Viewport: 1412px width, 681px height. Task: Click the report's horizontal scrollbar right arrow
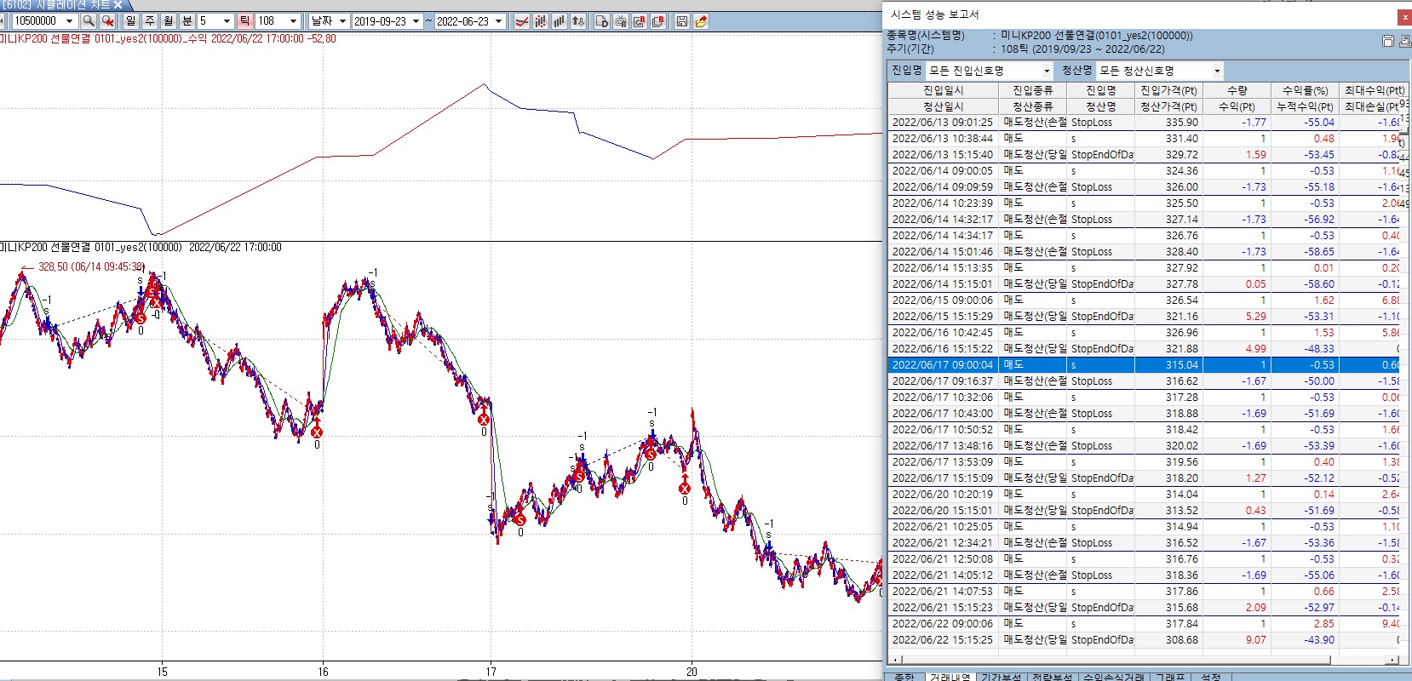(x=1392, y=660)
